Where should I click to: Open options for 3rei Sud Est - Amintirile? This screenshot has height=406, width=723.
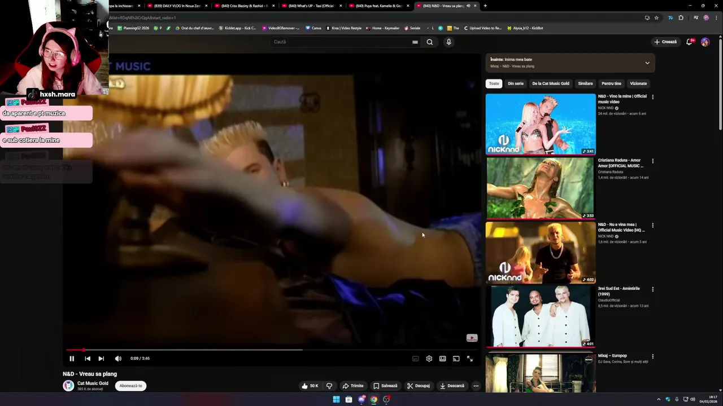click(x=653, y=289)
